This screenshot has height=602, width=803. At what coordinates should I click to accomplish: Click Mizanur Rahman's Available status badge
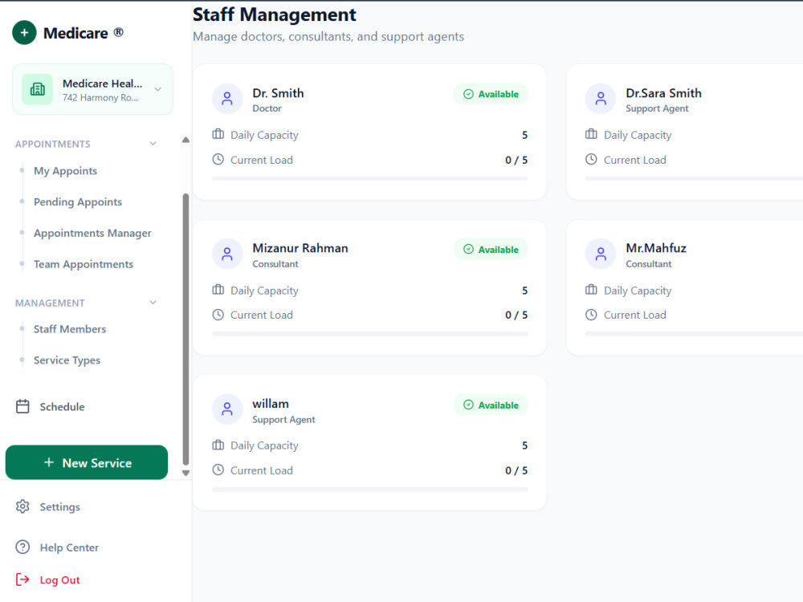(x=491, y=250)
